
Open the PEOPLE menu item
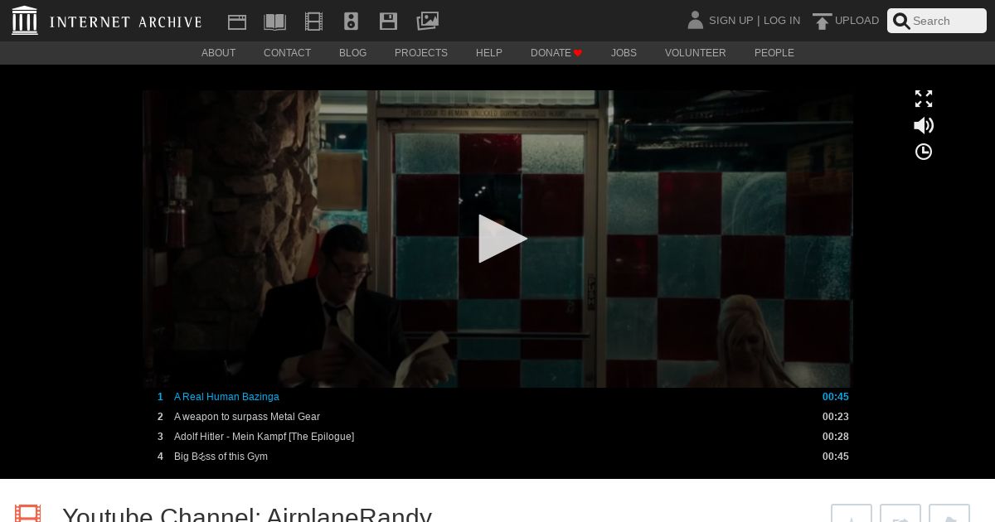(774, 53)
